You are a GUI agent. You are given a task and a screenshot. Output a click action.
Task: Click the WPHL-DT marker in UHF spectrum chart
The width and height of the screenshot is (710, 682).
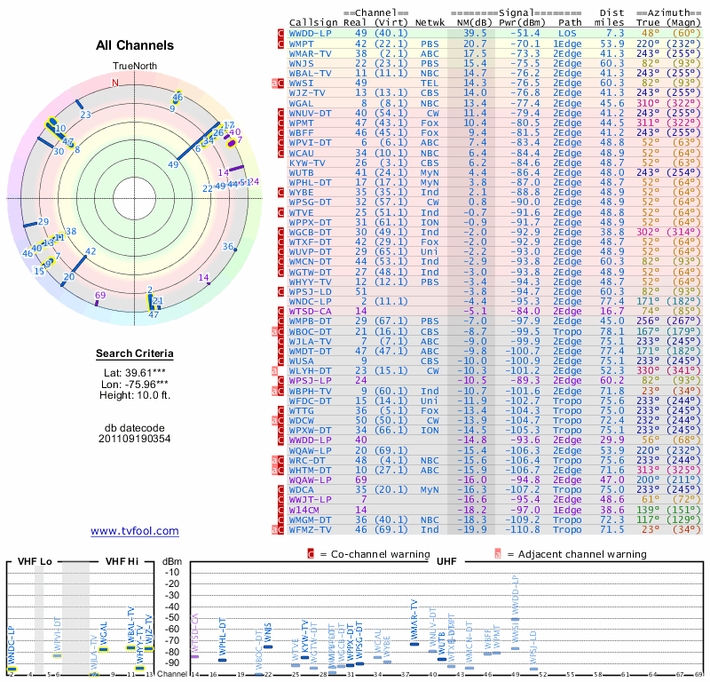222,660
